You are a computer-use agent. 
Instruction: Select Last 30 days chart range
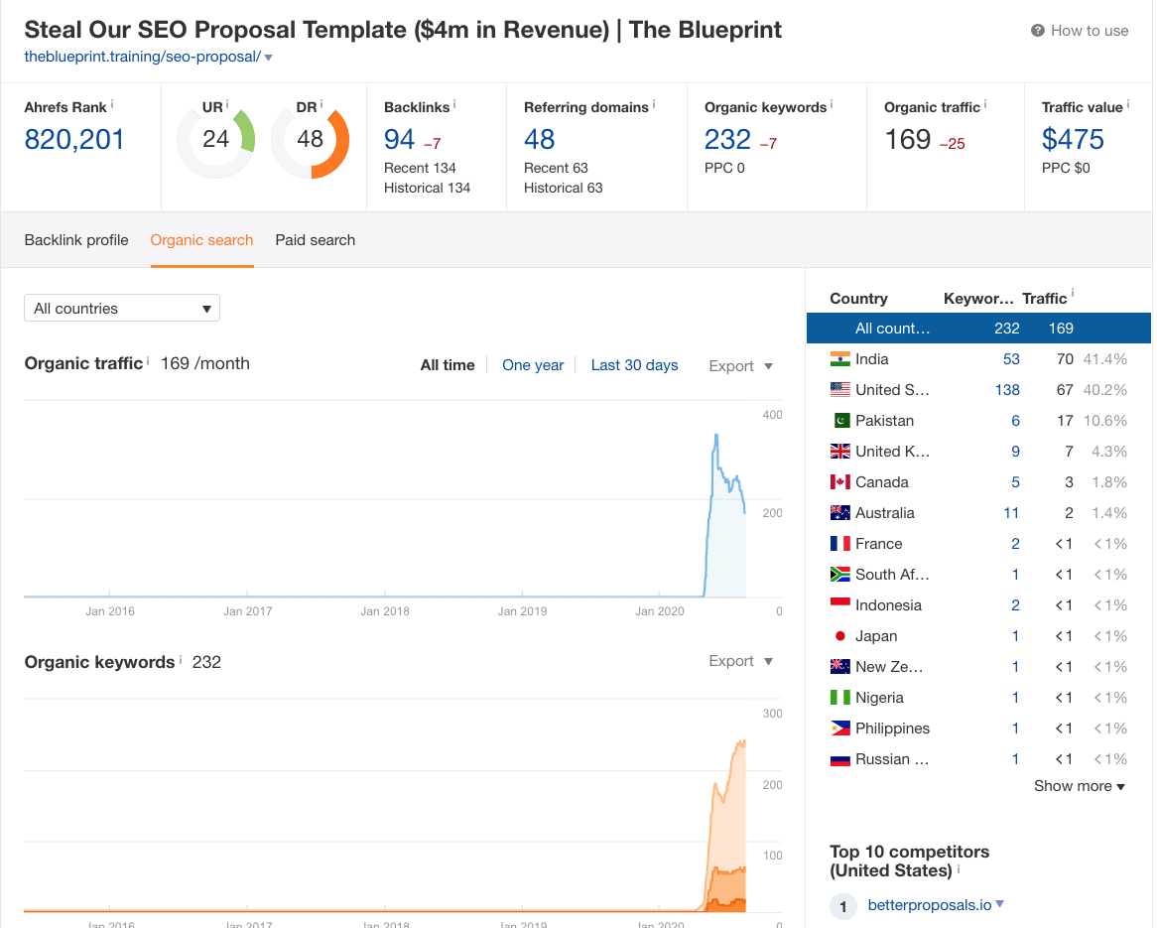pos(634,365)
